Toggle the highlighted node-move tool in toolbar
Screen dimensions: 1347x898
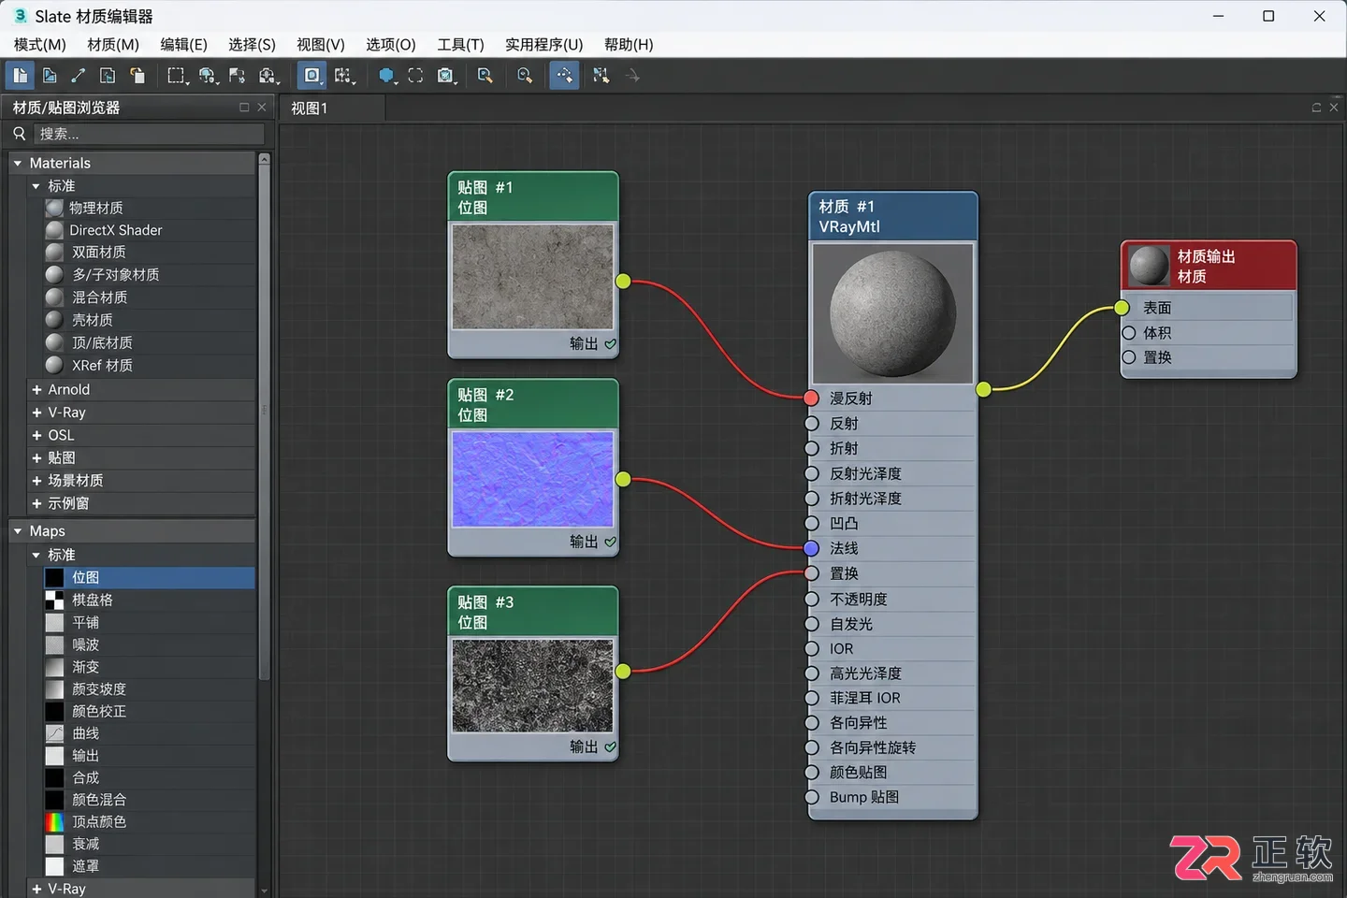[564, 76]
